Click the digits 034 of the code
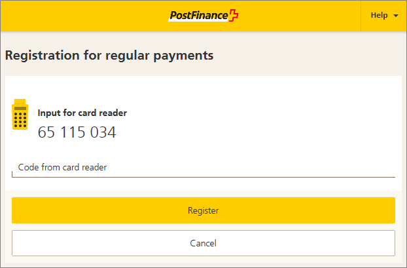 click(103, 132)
